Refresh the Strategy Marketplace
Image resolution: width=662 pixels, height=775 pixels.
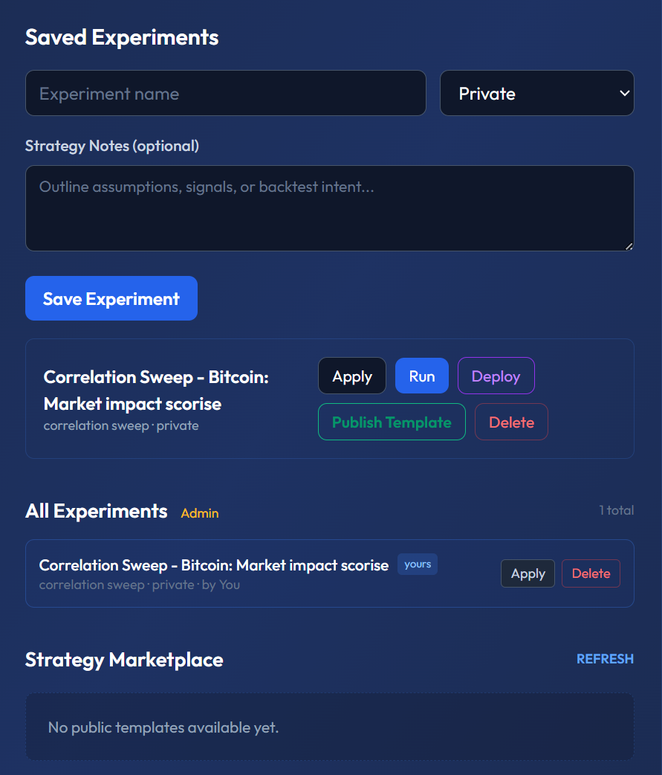pyautogui.click(x=605, y=659)
